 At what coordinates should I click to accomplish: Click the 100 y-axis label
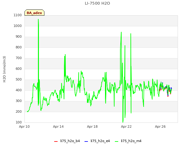tap(19, 123)
